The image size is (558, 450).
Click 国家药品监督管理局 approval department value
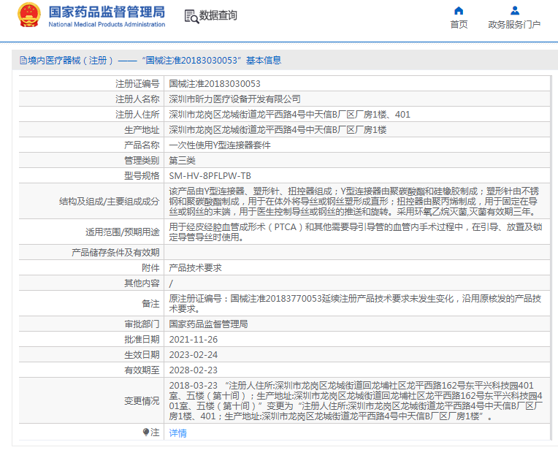(x=208, y=324)
